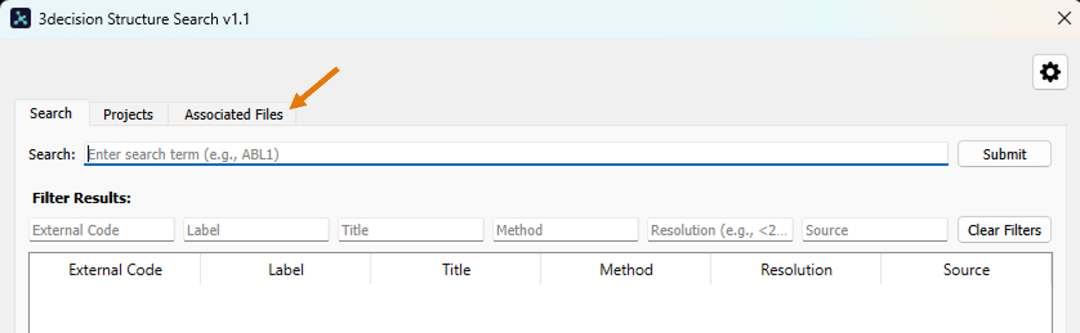Sort results by Title column header

click(x=456, y=270)
